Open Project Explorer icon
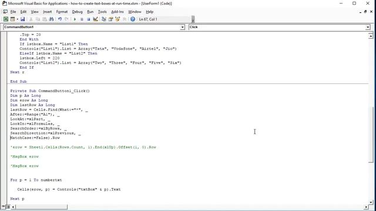Viewport: 376px width, 211px height. tap(103, 19)
